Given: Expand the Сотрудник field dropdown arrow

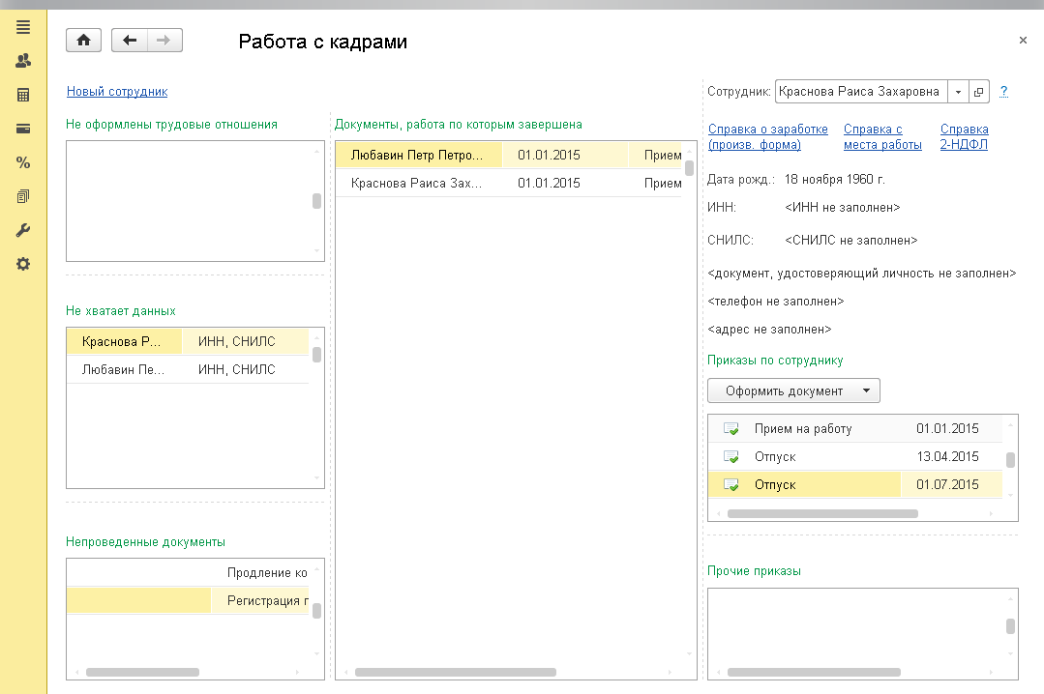Looking at the screenshot, I should pyautogui.click(x=958, y=92).
